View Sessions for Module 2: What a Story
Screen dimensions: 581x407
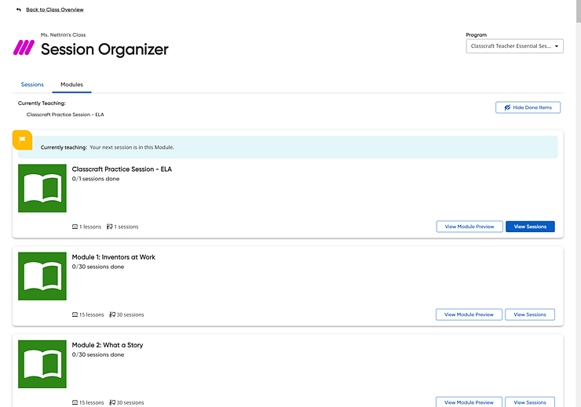pos(530,402)
